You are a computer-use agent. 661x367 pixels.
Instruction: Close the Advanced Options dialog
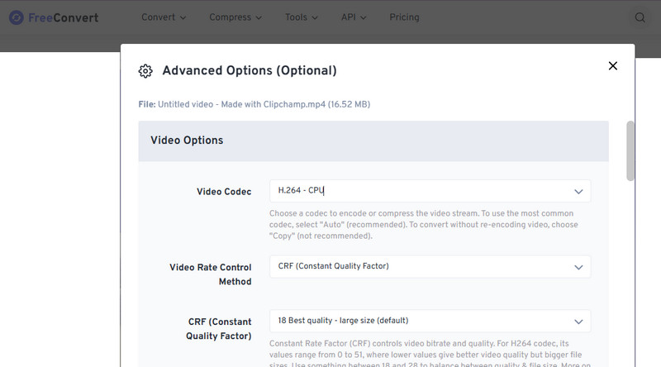tap(612, 66)
